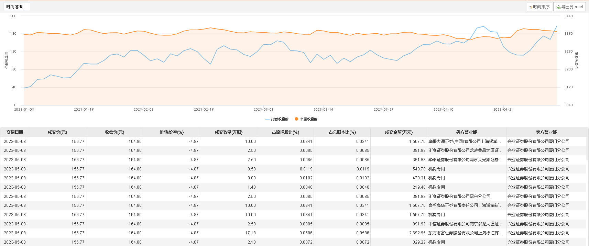Click the 3.50 volume cell
The image size is (589, 246).
[x=228, y=169]
